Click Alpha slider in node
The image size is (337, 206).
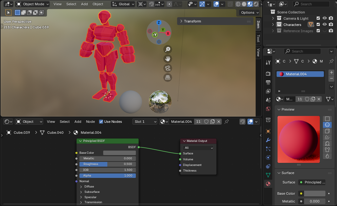(107, 175)
